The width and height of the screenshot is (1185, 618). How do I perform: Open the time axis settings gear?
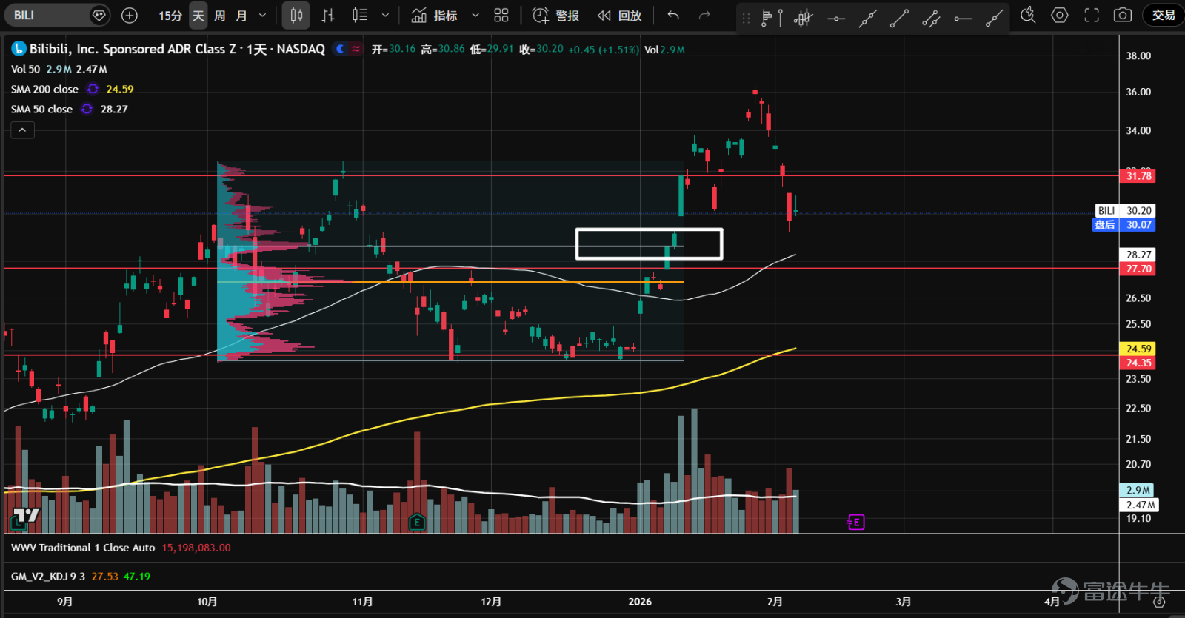[x=1159, y=602]
